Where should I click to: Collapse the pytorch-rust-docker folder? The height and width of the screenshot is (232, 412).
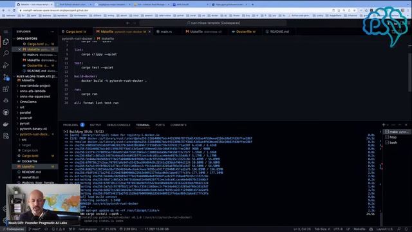pyautogui.click(x=34, y=135)
